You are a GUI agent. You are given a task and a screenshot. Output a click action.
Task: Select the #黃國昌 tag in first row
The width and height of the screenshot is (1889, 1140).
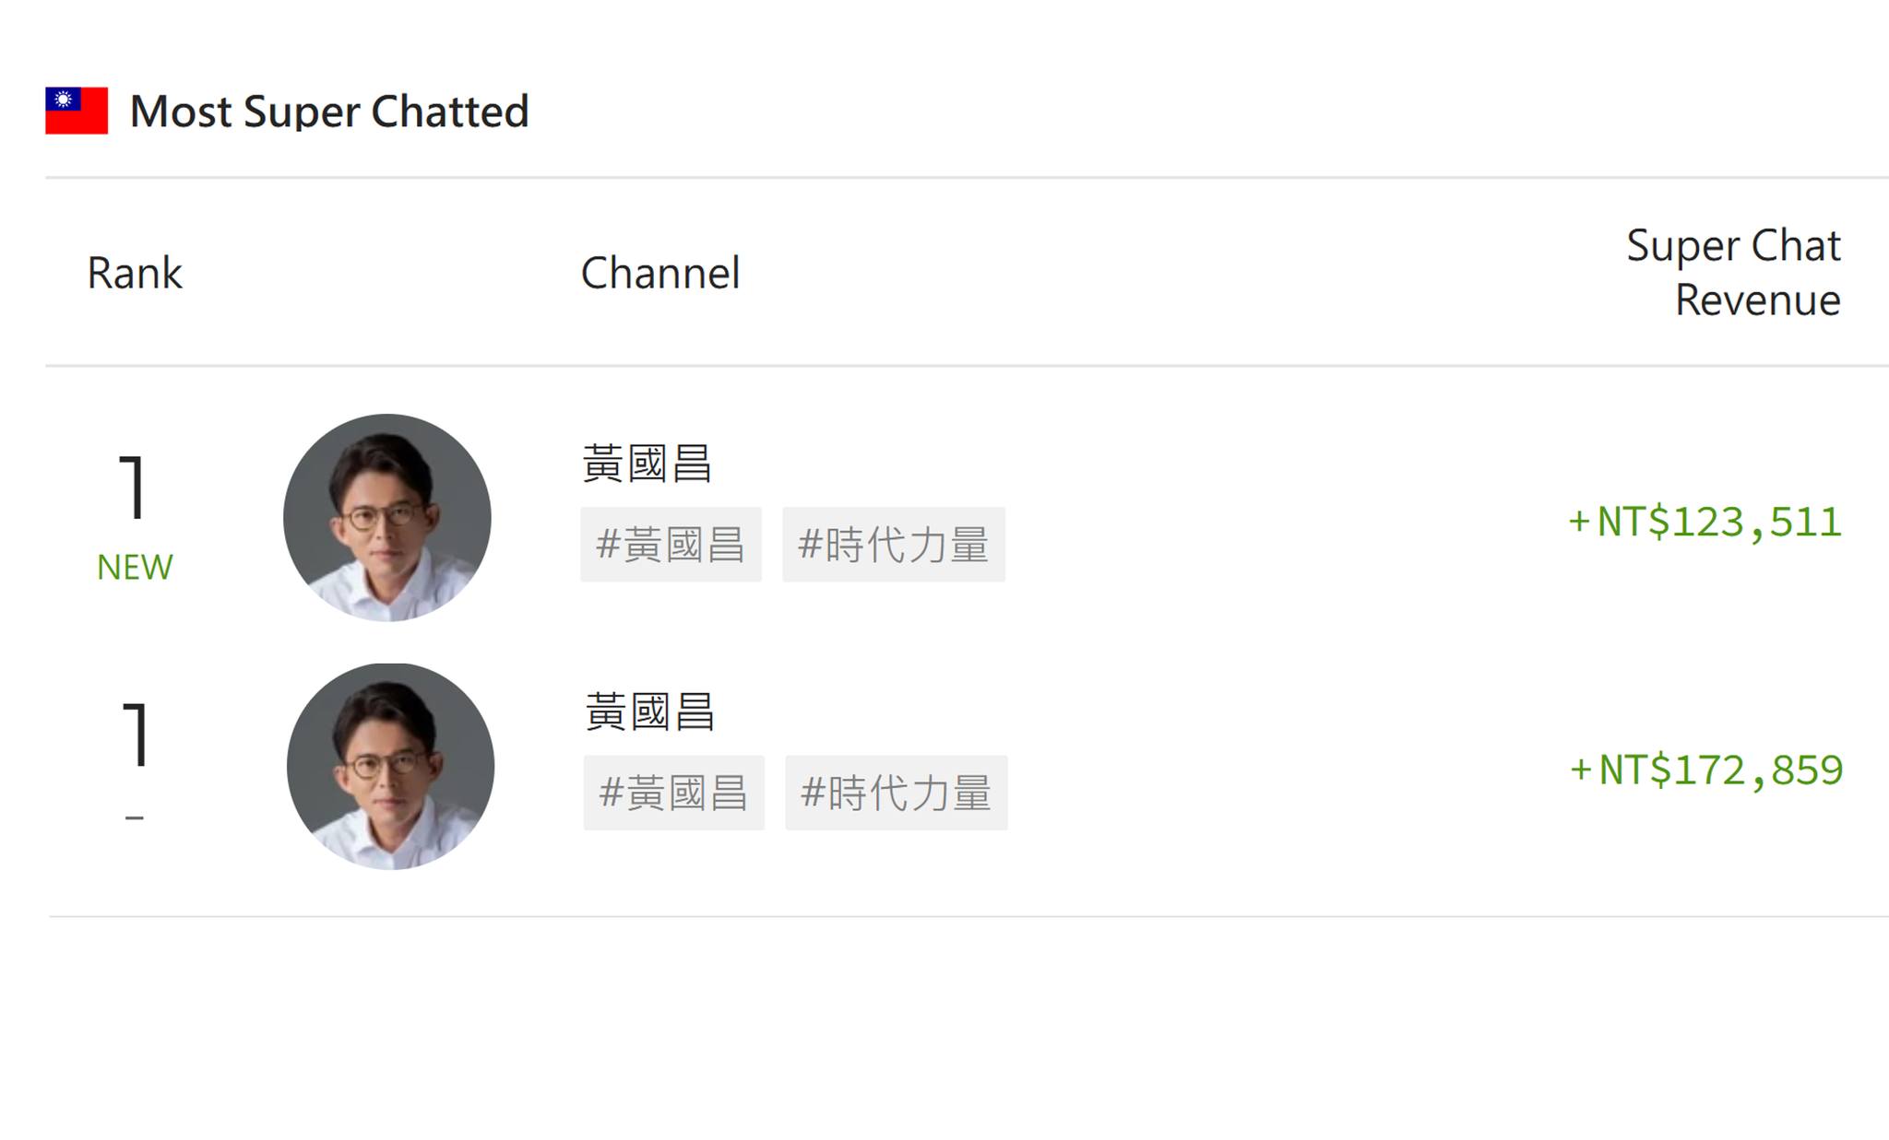pyautogui.click(x=671, y=544)
